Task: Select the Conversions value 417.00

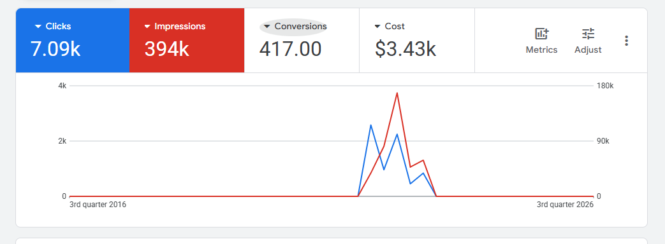Action: (x=291, y=49)
